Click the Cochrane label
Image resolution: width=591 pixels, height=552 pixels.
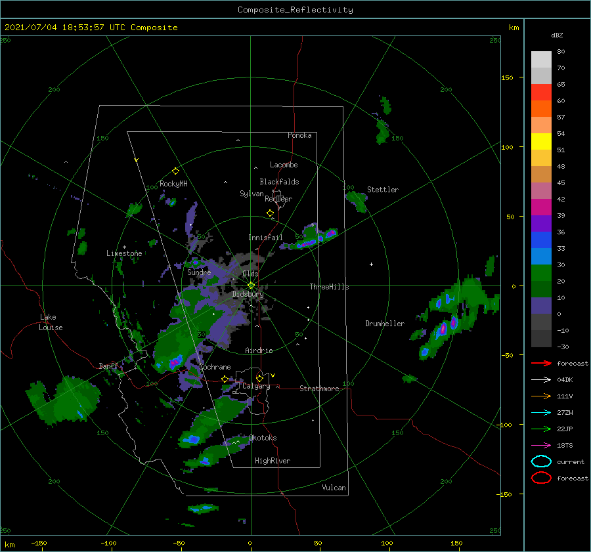pos(215,367)
